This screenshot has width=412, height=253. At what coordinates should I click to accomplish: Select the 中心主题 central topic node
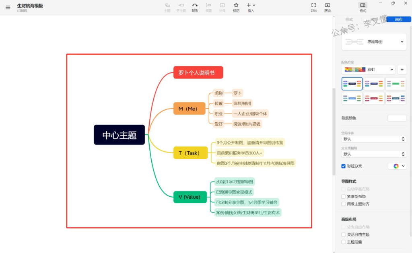119,135
